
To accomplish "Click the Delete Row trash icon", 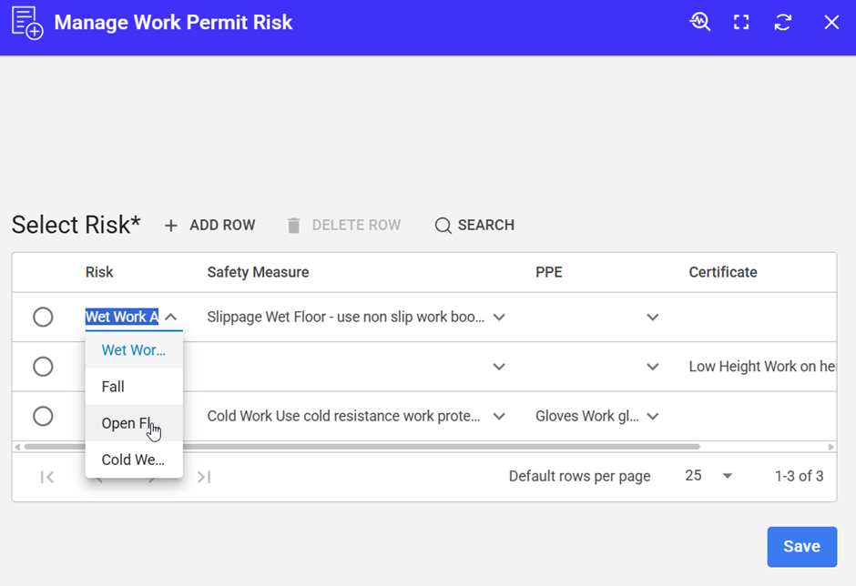I will (293, 226).
